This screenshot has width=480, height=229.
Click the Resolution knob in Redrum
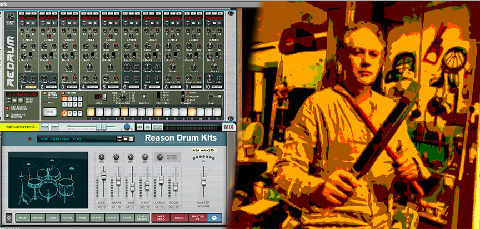coord(122,97)
